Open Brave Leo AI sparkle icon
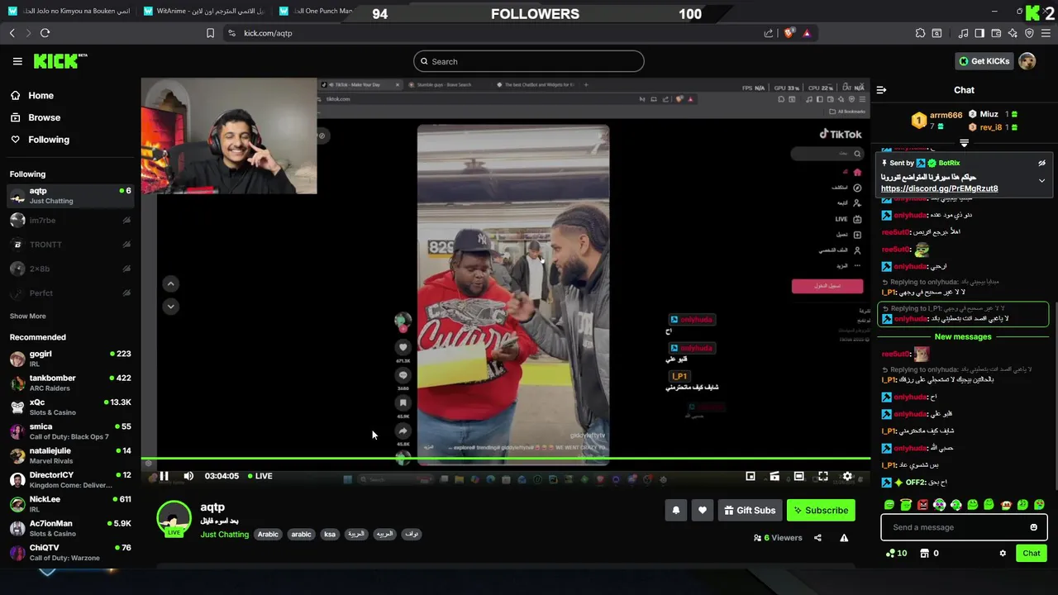This screenshot has width=1058, height=595. [x=1013, y=33]
